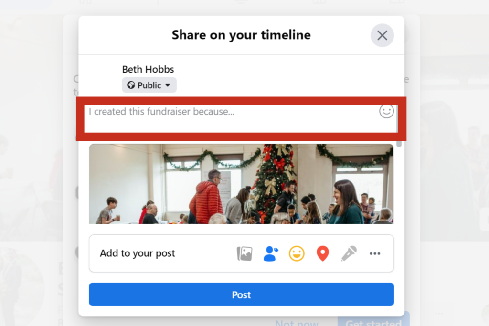The width and height of the screenshot is (489, 326).
Task: Click the small arrow beside Public
Action: coord(168,85)
